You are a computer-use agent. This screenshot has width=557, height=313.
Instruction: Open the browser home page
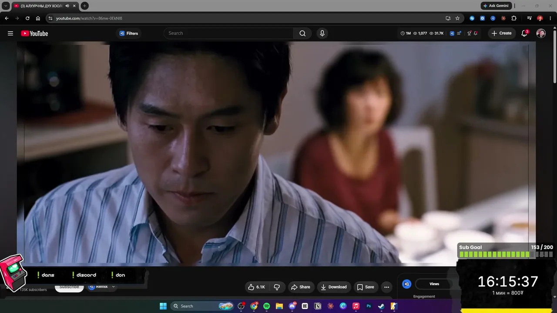pos(38,18)
